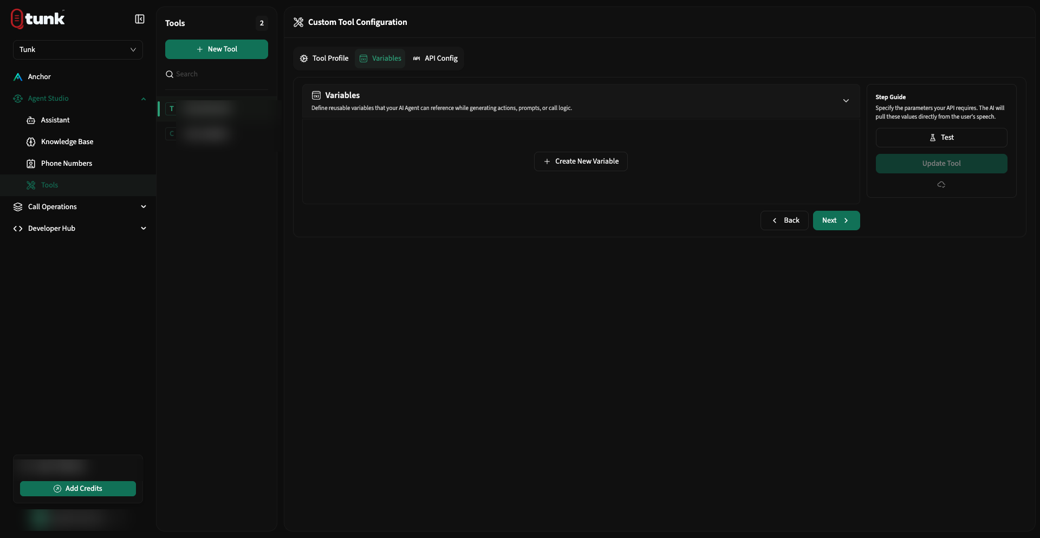1040x538 pixels.
Task: Run the Test button
Action: 941,138
